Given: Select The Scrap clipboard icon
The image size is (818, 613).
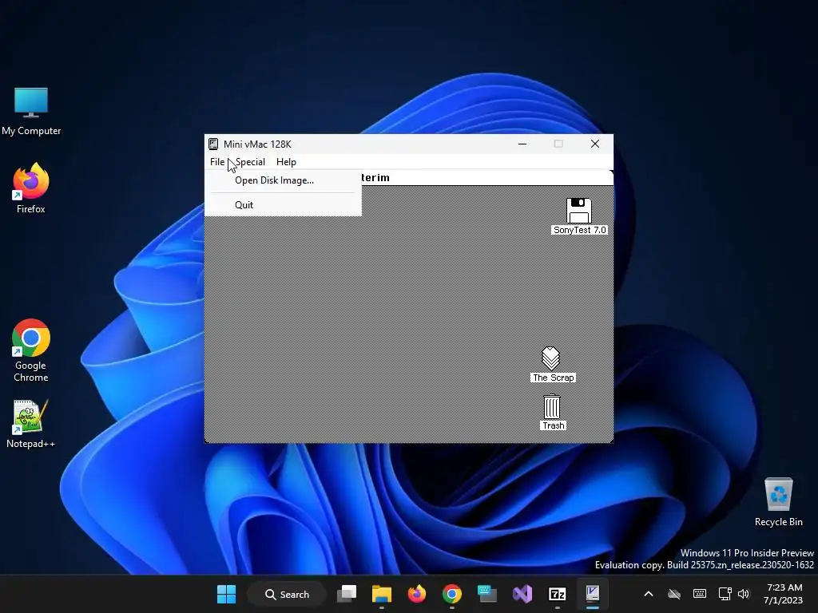Looking at the screenshot, I should tap(553, 364).
